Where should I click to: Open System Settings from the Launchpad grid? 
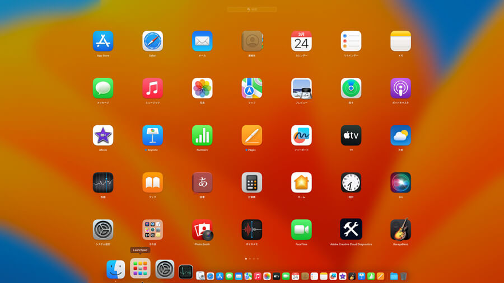[103, 230]
